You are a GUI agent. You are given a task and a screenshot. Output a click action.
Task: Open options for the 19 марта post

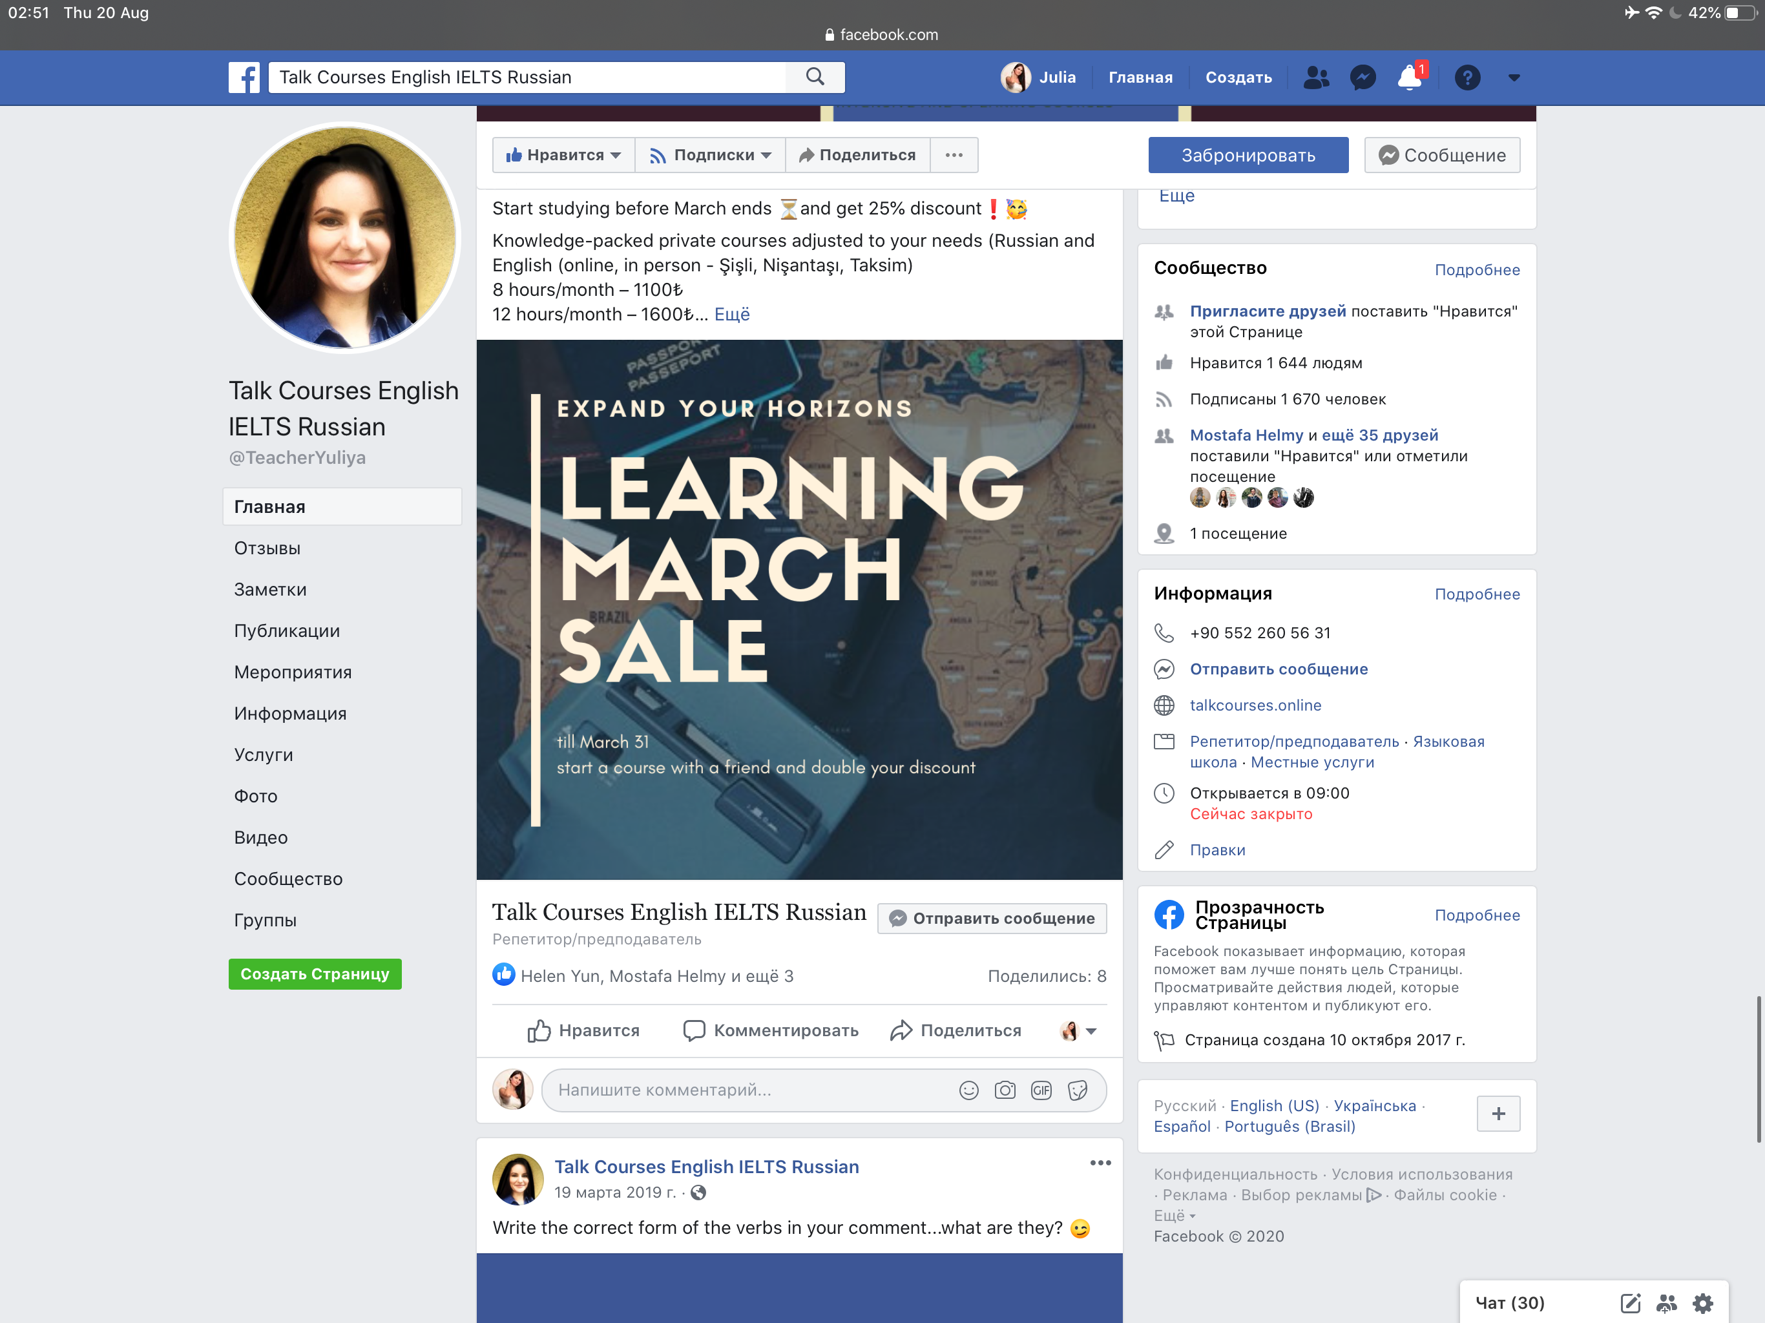coord(1100,1163)
